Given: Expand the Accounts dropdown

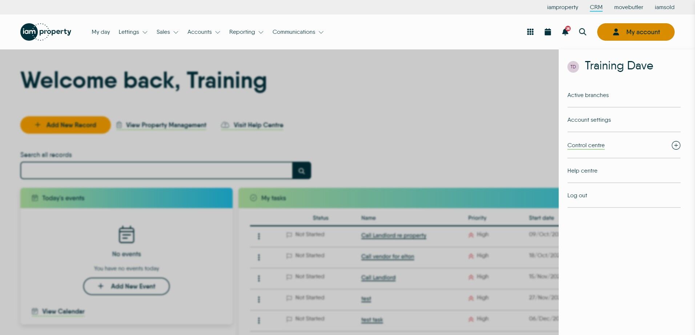Looking at the screenshot, I should coord(204,32).
